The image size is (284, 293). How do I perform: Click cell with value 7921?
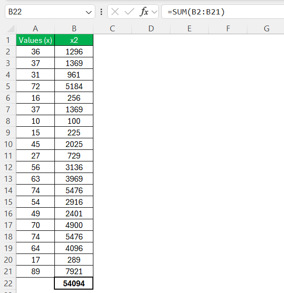click(x=74, y=271)
